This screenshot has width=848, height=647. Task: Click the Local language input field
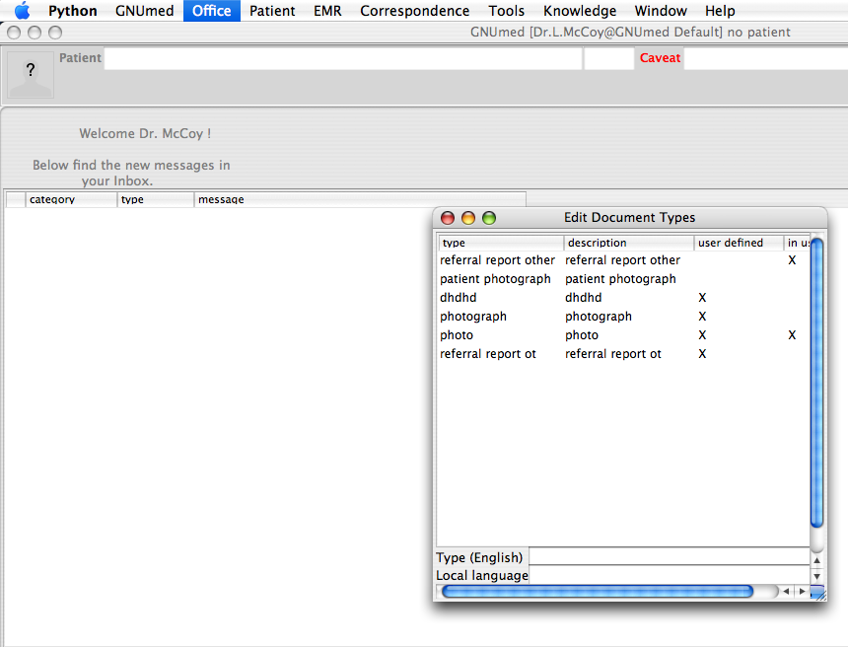pos(669,575)
